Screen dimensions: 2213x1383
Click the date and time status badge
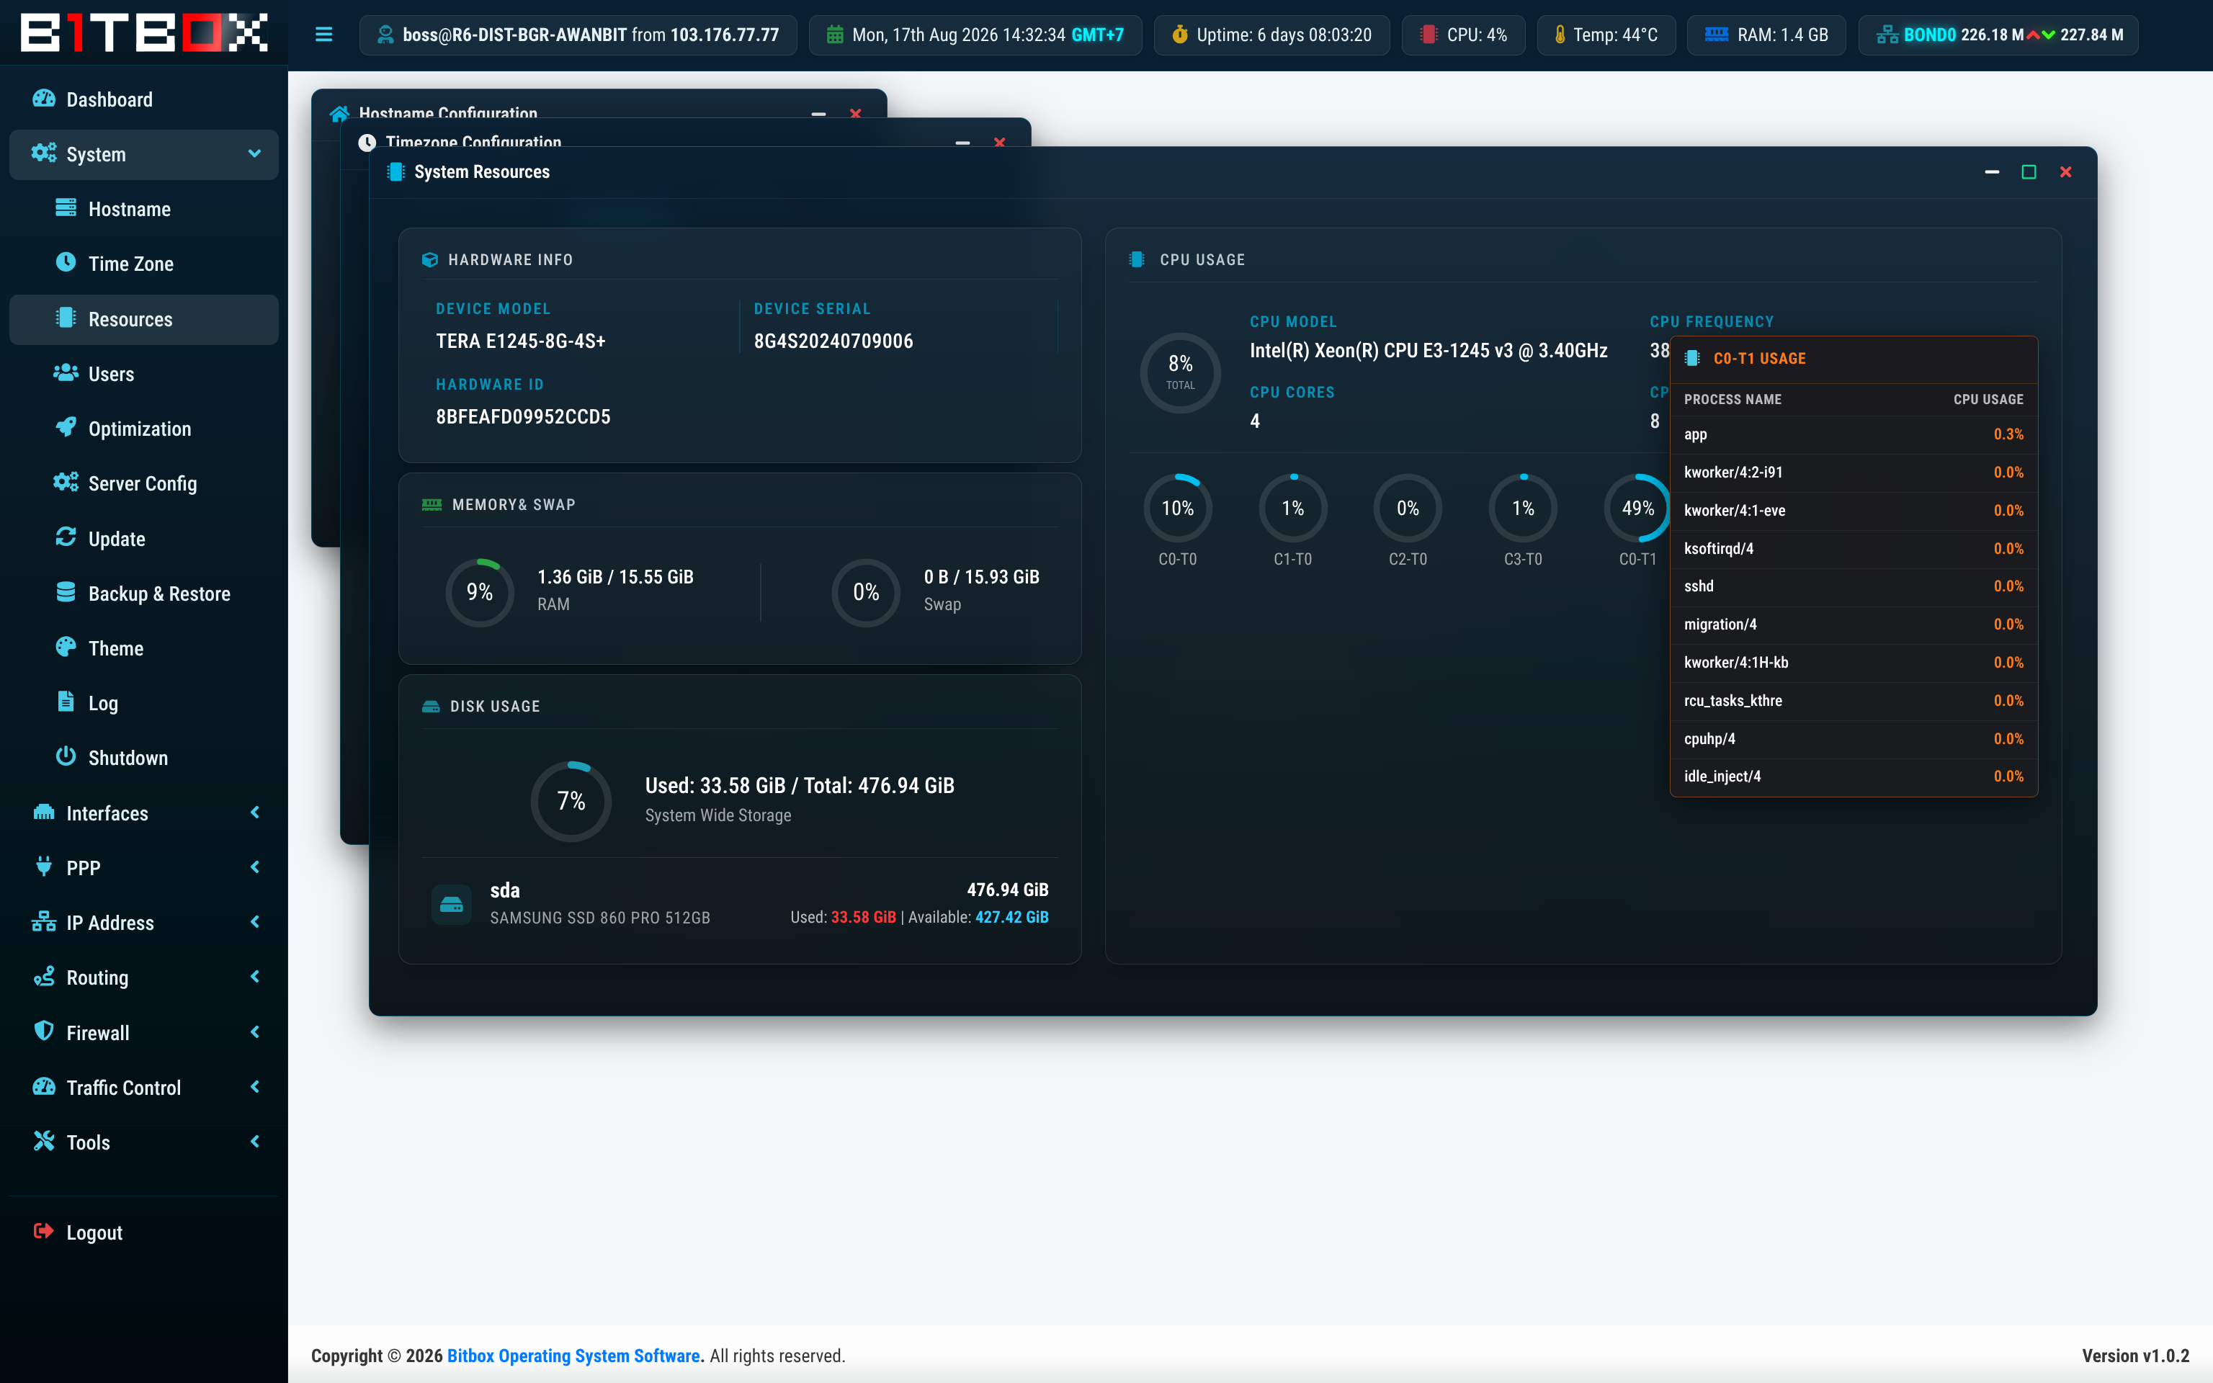(x=975, y=35)
